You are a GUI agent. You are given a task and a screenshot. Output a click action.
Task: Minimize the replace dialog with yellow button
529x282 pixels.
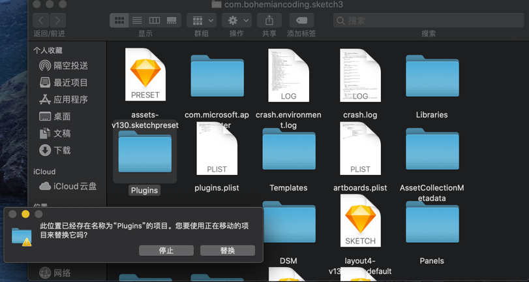25,214
